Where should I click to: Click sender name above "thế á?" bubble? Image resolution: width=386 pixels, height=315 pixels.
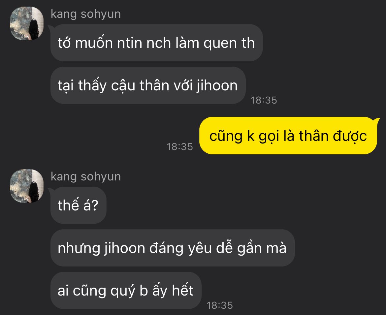tap(86, 177)
